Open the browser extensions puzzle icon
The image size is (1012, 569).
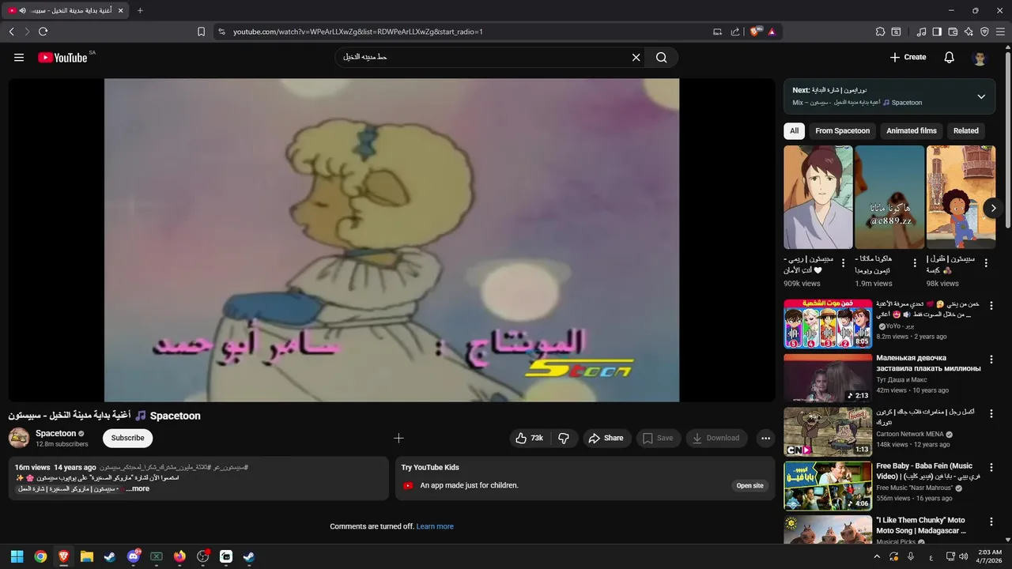(880, 32)
